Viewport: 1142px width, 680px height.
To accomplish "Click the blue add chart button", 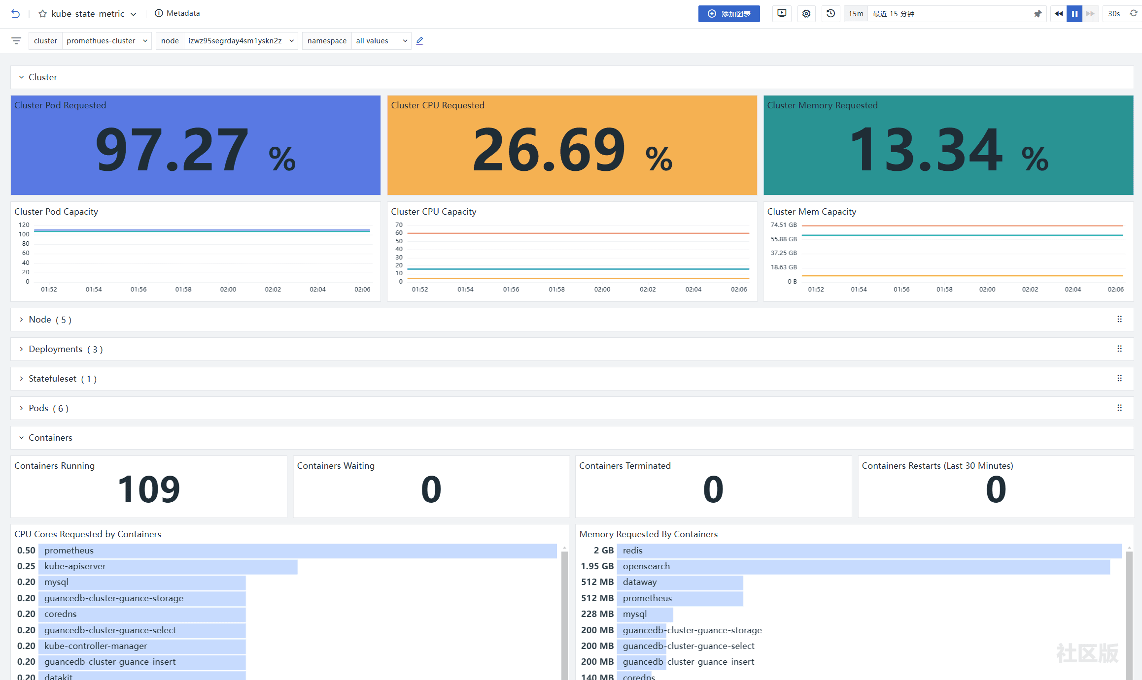I will click(x=729, y=14).
